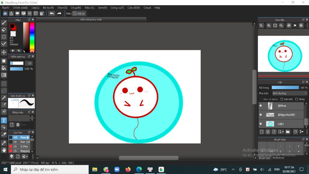Open the add special layer dropdown
The image size is (309, 174).
pos(281,132)
